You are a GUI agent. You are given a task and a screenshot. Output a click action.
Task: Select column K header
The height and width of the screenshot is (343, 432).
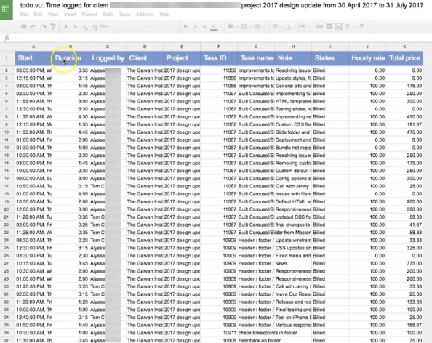[x=404, y=47]
